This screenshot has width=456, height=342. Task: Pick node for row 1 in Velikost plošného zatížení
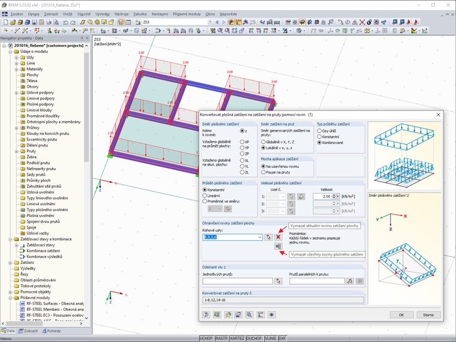(x=291, y=197)
